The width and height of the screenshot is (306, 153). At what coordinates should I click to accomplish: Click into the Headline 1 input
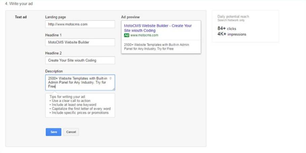point(80,42)
